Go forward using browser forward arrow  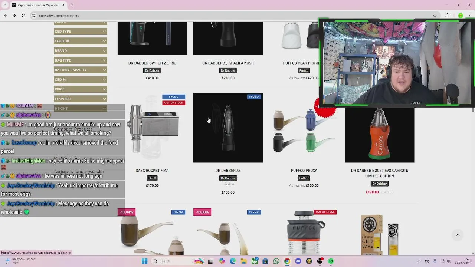pos(14,16)
